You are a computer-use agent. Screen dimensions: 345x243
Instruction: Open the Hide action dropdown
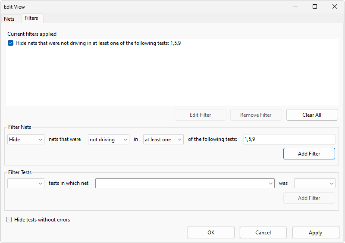point(26,140)
